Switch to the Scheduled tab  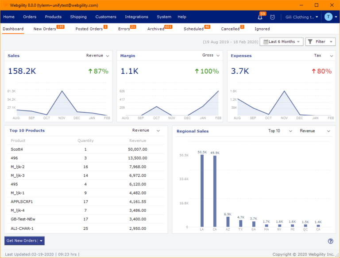pos(193,29)
